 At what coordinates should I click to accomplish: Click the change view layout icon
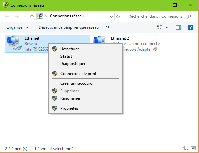[160, 27]
